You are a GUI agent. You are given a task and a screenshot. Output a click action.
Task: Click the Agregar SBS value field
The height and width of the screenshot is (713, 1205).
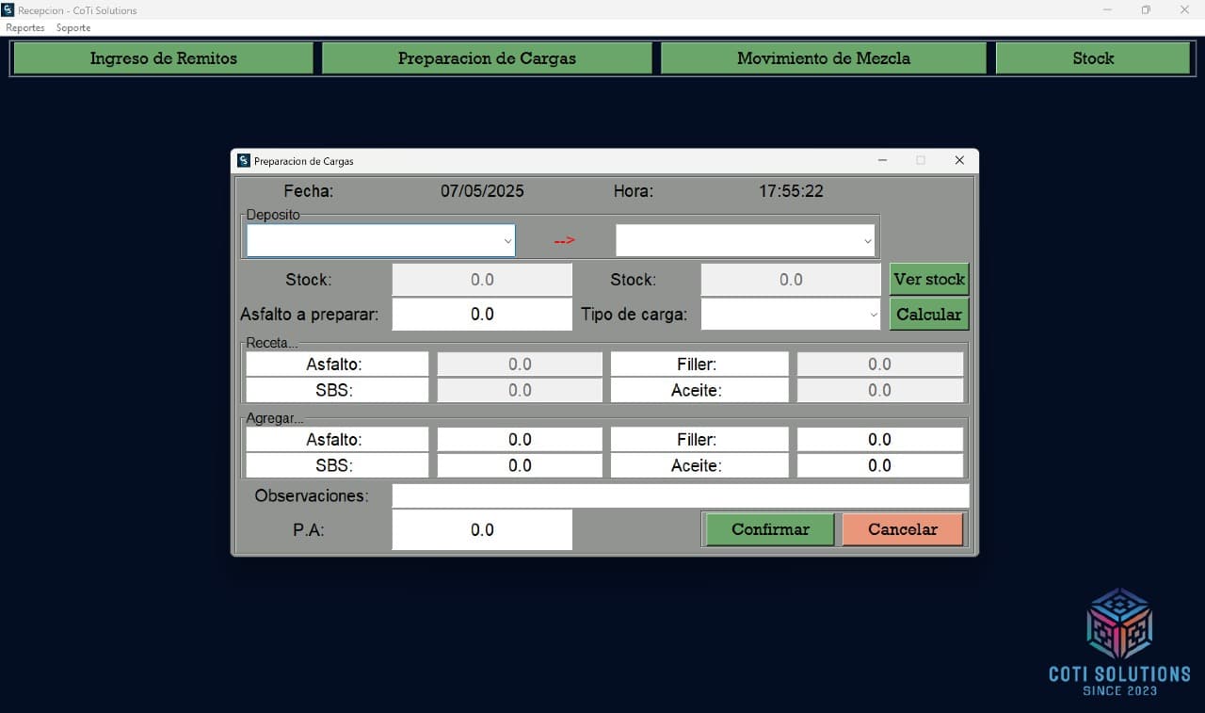pos(519,466)
